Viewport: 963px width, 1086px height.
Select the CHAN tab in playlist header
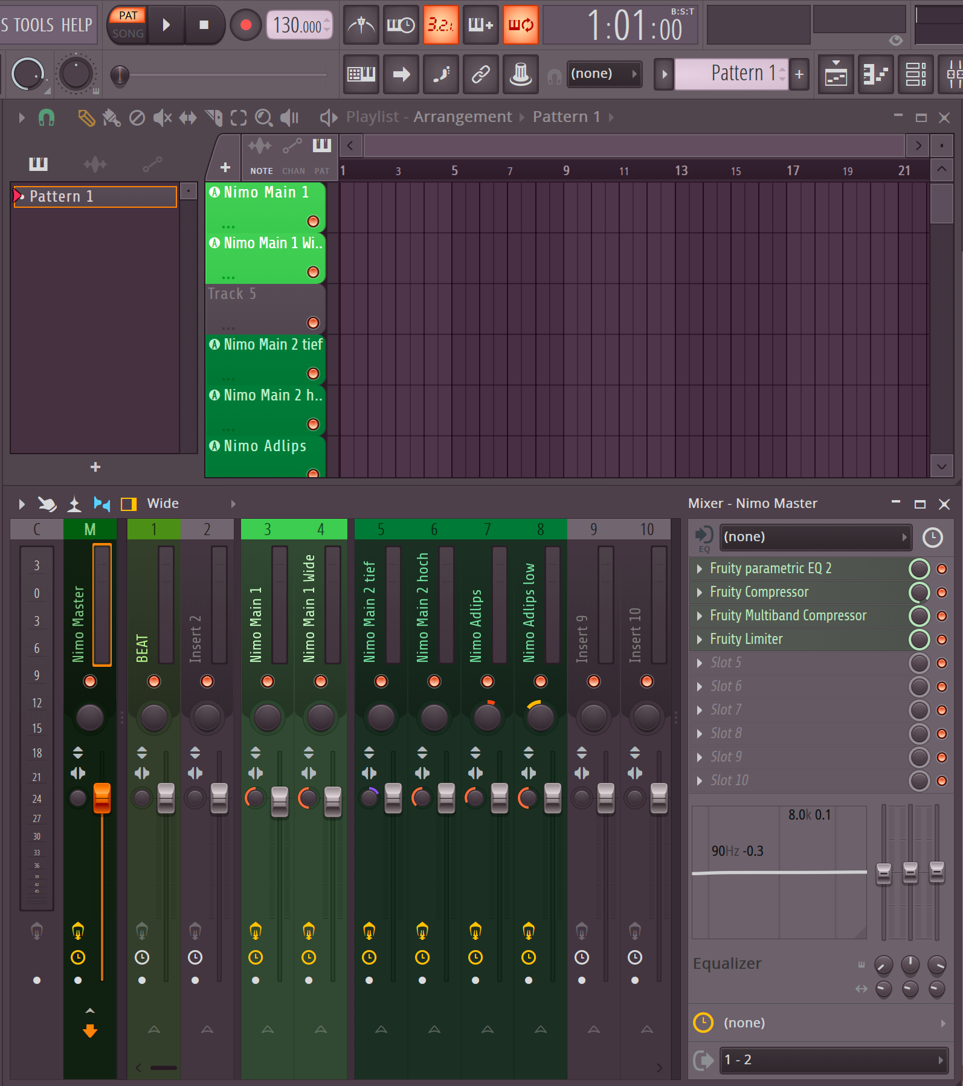(294, 171)
